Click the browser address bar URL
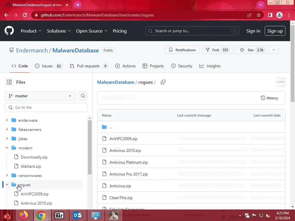 tap(97, 15)
